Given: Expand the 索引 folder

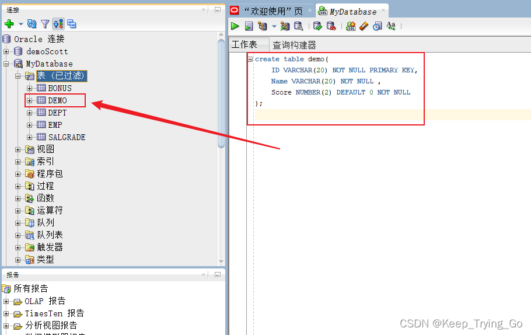Looking at the screenshot, I should click(18, 162).
